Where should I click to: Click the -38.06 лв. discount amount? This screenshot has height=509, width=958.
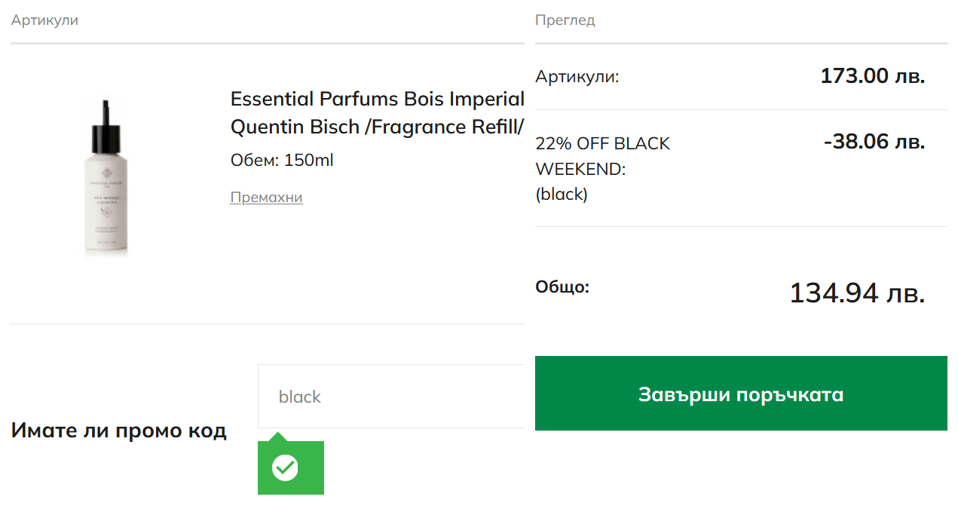[x=874, y=142]
